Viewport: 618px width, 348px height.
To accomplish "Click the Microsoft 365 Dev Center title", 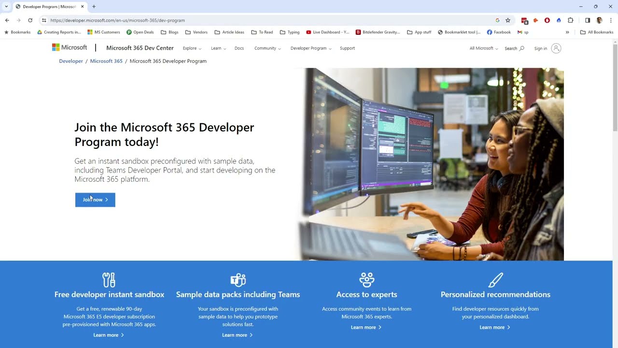I will click(x=140, y=48).
